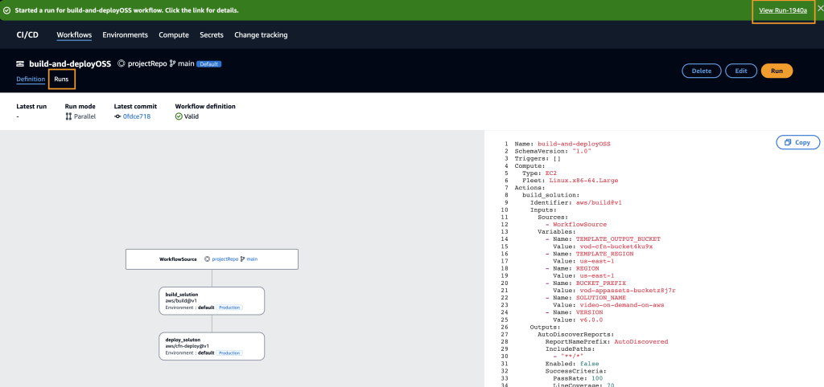Click YAML line 'Name: build-and-deployOSS'
The height and width of the screenshot is (387, 824).
562,144
